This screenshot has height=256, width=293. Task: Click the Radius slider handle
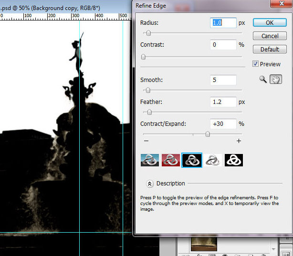coord(148,33)
